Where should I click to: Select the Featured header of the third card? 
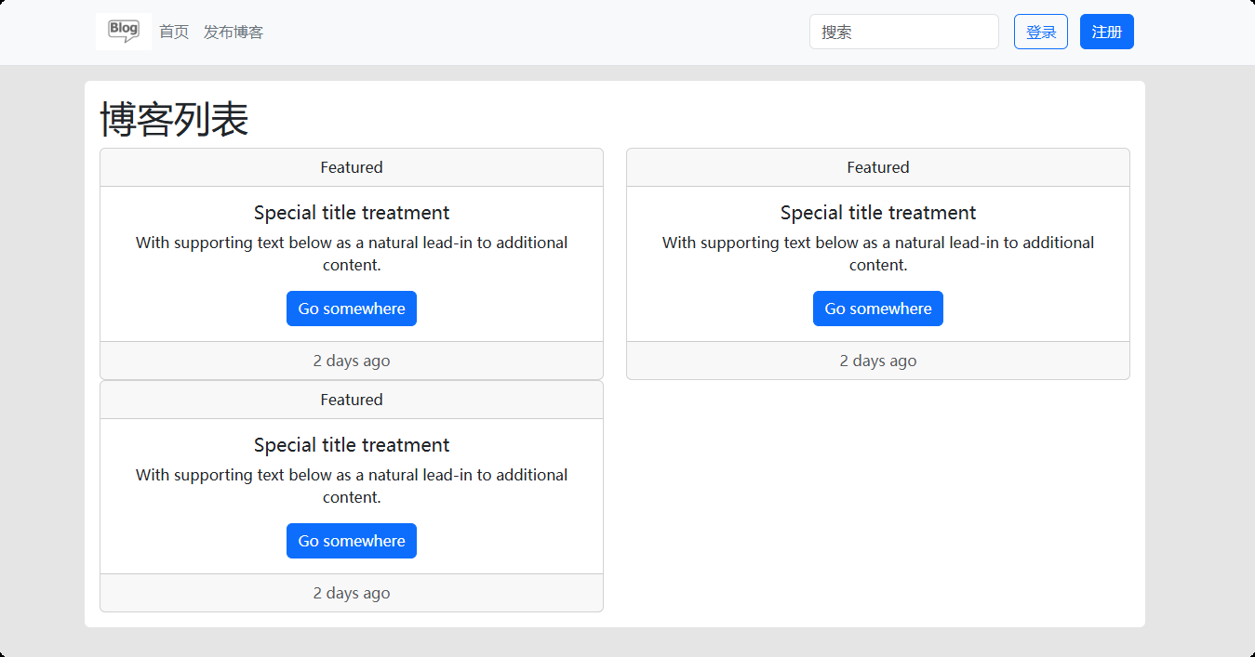pyautogui.click(x=352, y=400)
